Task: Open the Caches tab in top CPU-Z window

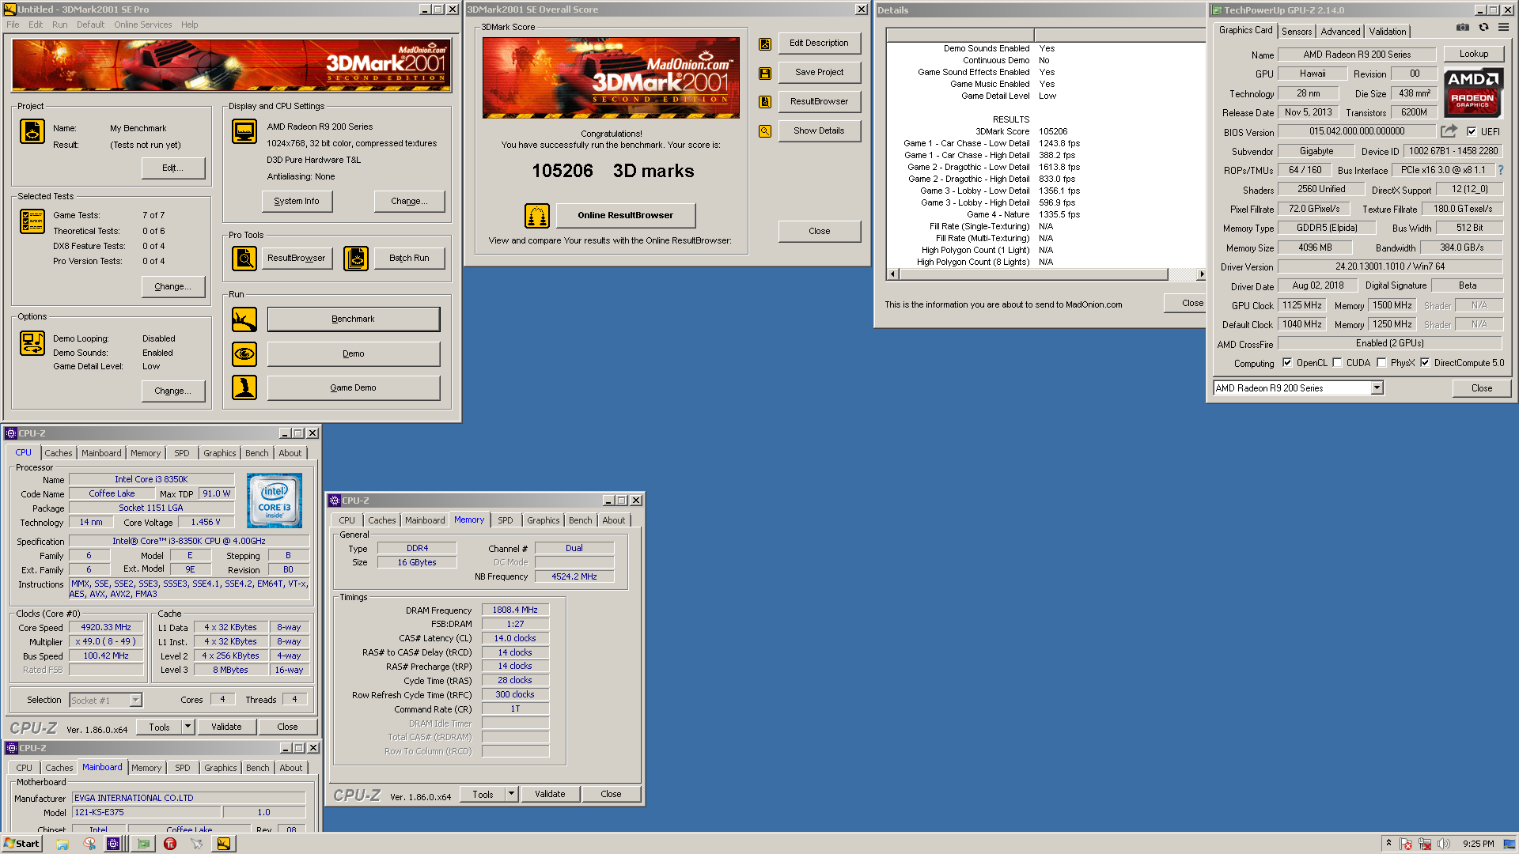Action: pyautogui.click(x=58, y=453)
